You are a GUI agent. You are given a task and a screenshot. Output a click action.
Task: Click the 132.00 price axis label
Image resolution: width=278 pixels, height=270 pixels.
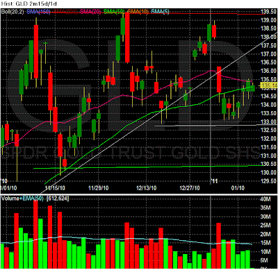pos(268,139)
